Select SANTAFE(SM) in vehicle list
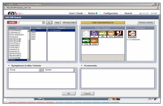Viewport: 163px width, 106px height. tap(15, 41)
